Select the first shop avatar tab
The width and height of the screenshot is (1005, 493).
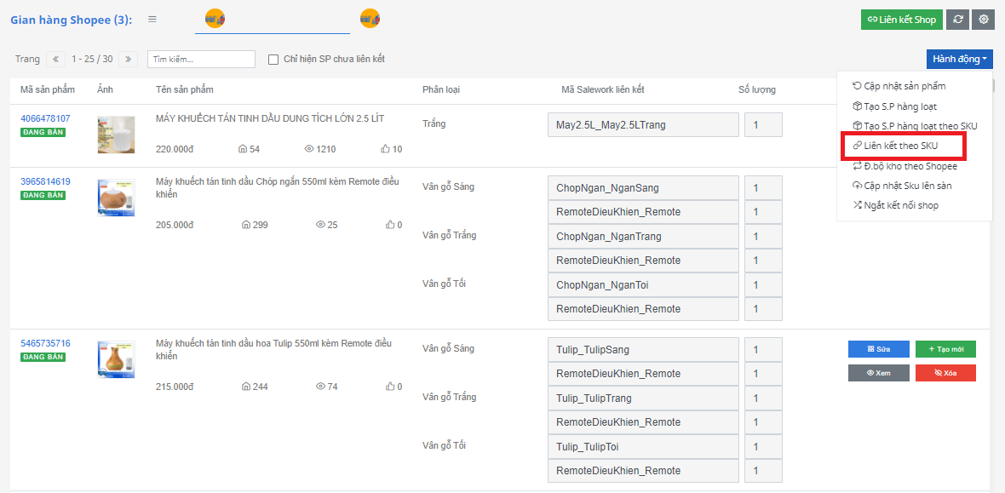coord(215,18)
